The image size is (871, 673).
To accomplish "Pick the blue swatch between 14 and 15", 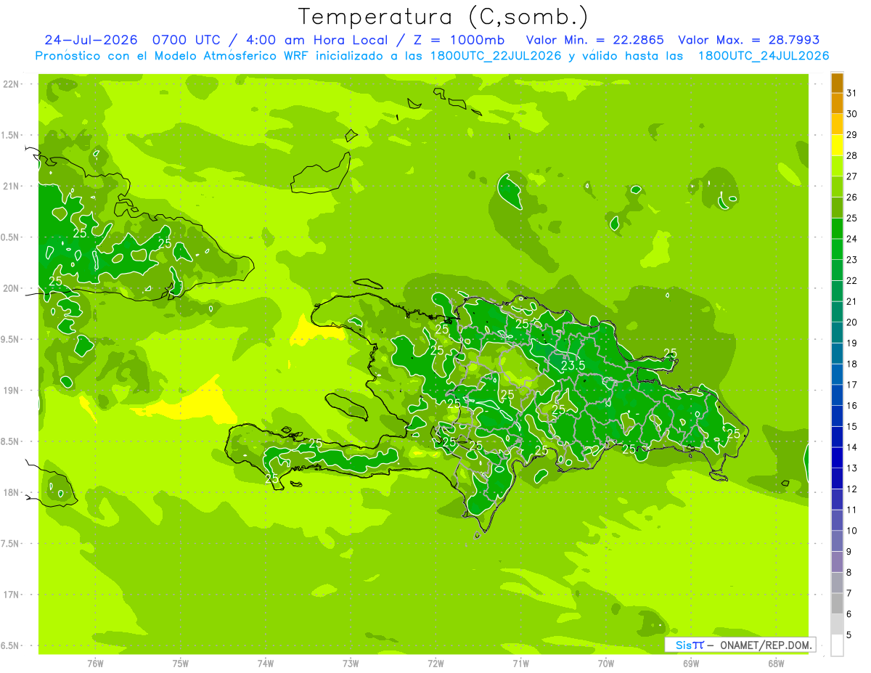I will click(837, 437).
